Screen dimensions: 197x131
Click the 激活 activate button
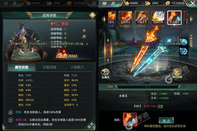[166, 121]
